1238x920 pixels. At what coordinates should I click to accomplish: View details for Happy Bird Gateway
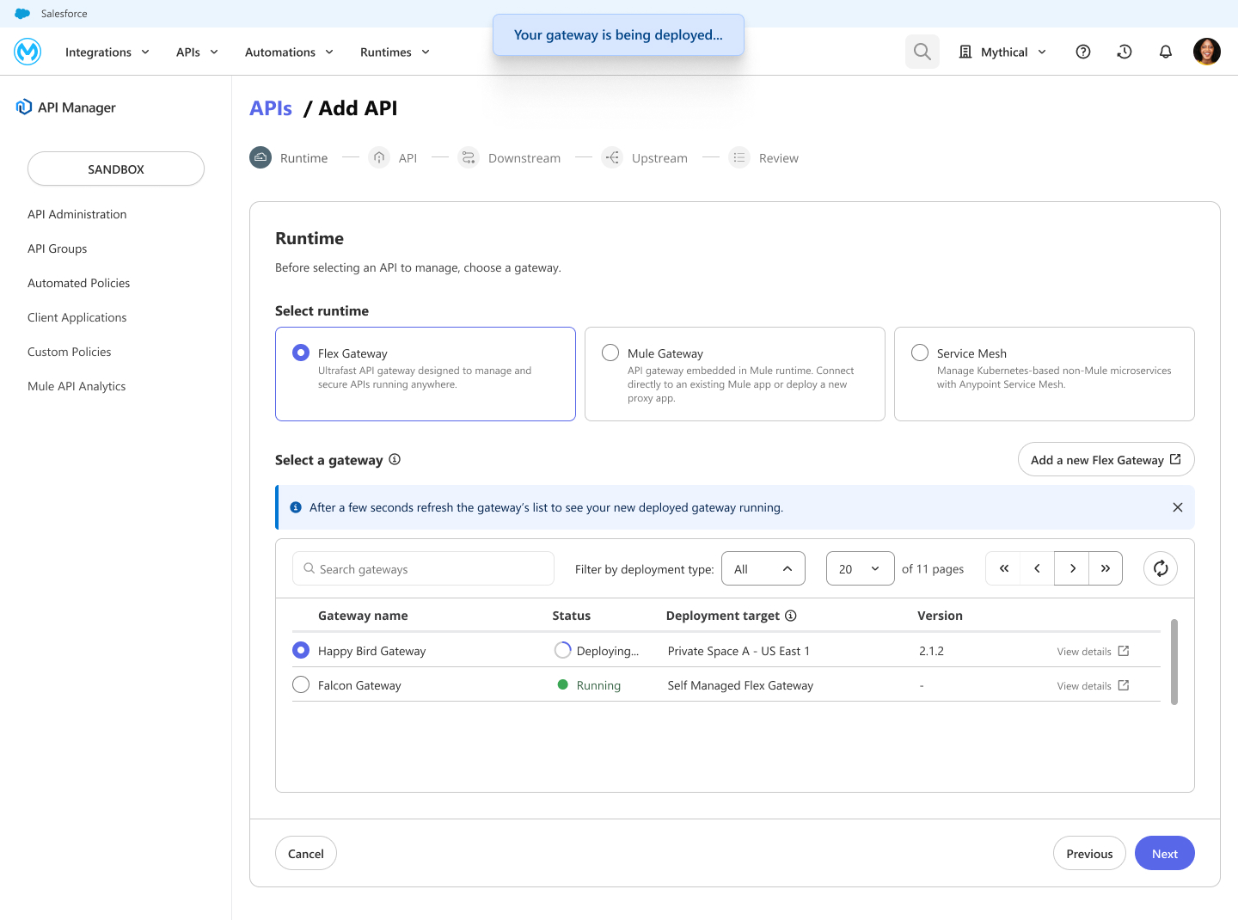pyautogui.click(x=1093, y=651)
